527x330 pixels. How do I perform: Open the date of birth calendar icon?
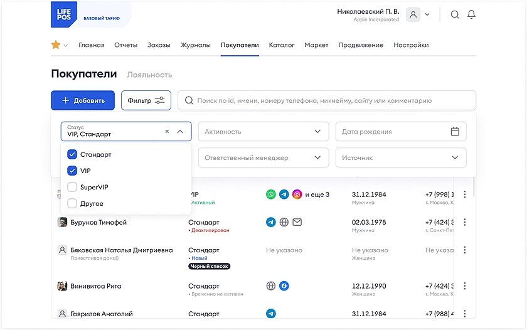point(455,132)
